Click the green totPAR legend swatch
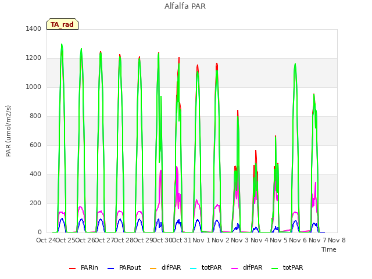This screenshot has width=372, height=279. click(x=274, y=269)
